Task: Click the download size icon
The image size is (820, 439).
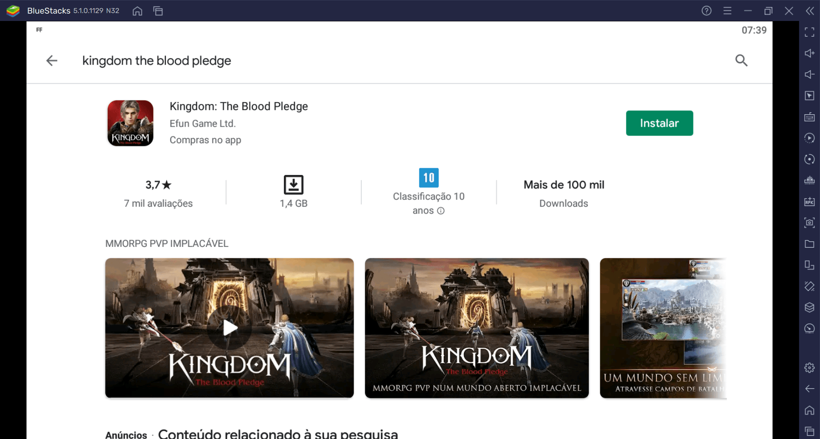Action: [294, 185]
